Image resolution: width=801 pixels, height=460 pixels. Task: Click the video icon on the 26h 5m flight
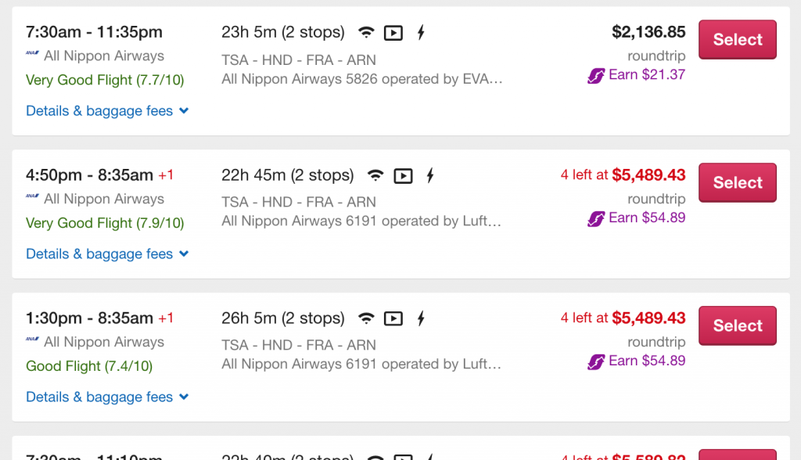[x=393, y=319]
